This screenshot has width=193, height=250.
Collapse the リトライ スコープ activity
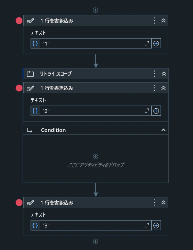(x=164, y=74)
